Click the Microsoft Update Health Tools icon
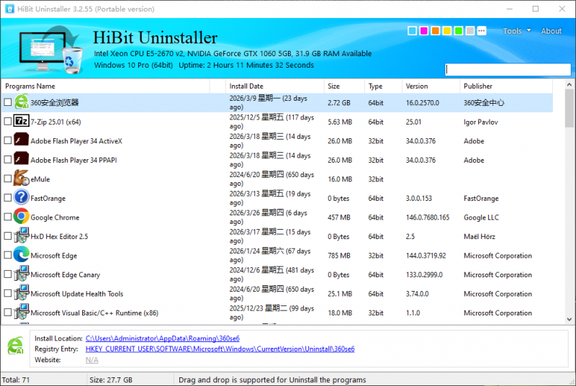Viewport: 576px width, 386px height. pyautogui.click(x=21, y=293)
